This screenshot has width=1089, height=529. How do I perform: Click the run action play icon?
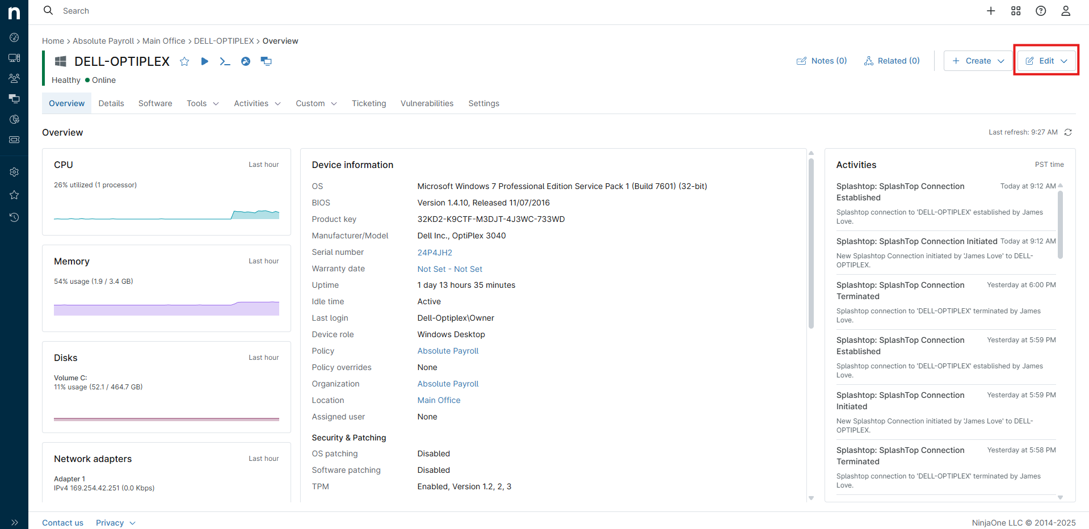[205, 61]
